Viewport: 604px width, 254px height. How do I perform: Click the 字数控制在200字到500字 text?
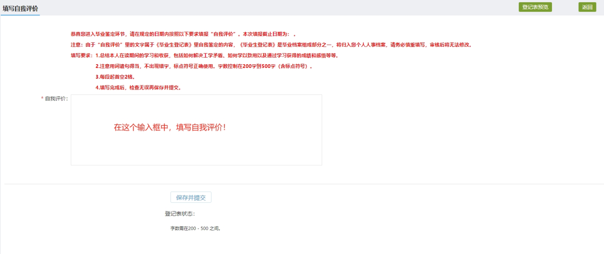pyautogui.click(x=247, y=66)
